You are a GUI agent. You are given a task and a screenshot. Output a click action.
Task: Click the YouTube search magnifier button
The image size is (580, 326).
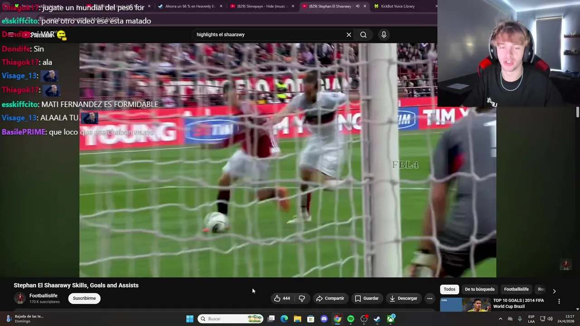click(363, 34)
